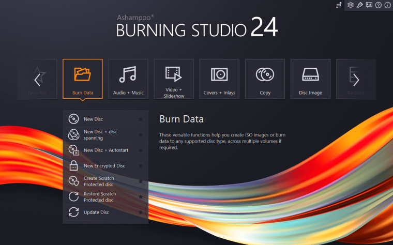Viewport: 393px width, 245px height.
Task: Favorite New Disc with its star
Action: (x=141, y=119)
